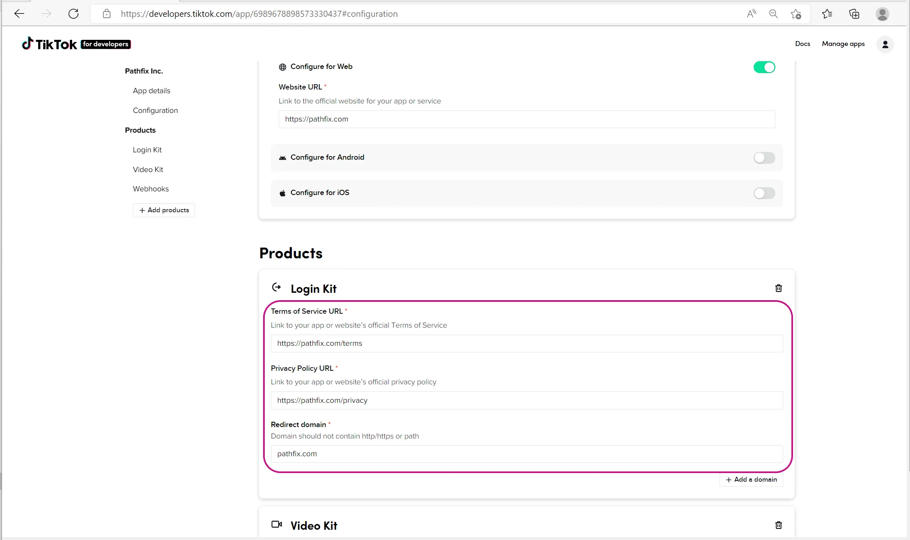Click the Add a domain button
The height and width of the screenshot is (540, 910).
[751, 480]
